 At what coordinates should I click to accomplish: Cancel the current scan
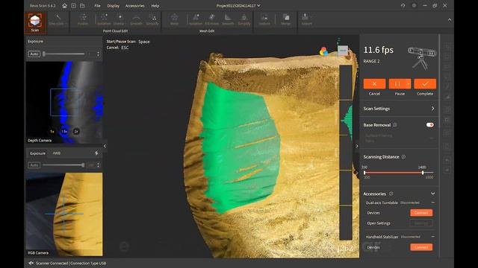(x=374, y=84)
